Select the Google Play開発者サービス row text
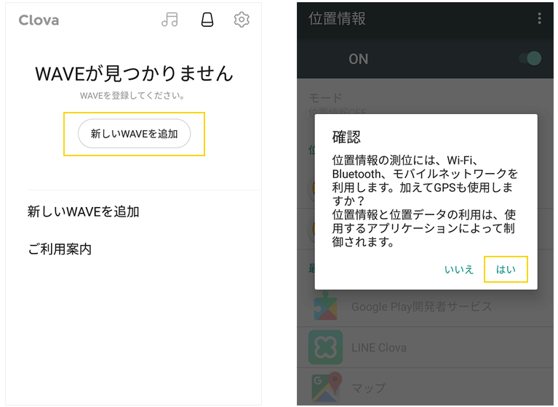The width and height of the screenshot is (558, 407). click(422, 307)
